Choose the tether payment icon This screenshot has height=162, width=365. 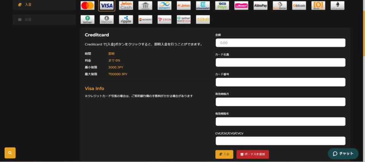point(87,19)
